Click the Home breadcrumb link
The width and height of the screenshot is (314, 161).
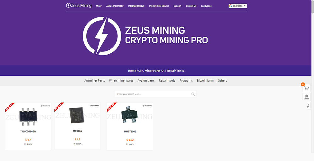(132, 71)
